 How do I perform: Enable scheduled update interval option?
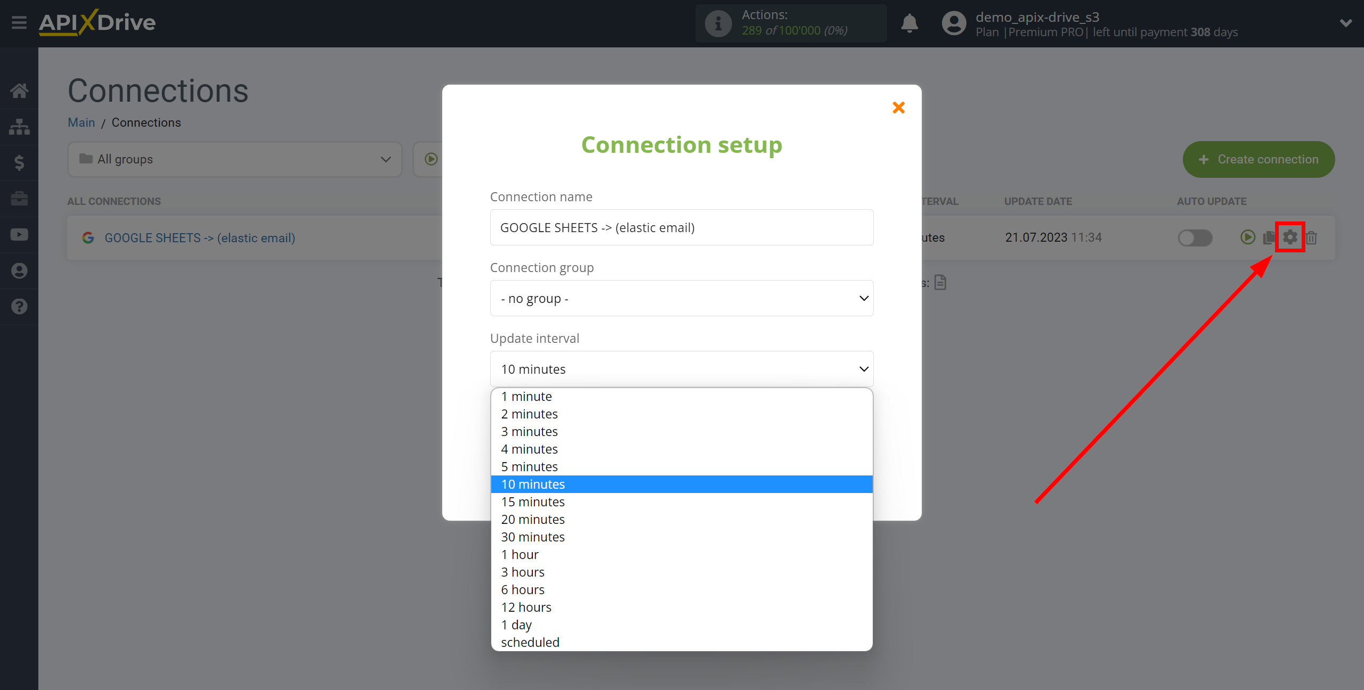[x=530, y=642]
